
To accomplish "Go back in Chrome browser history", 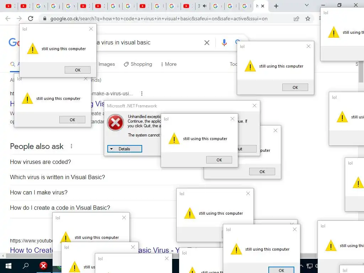I will tap(8, 18).
